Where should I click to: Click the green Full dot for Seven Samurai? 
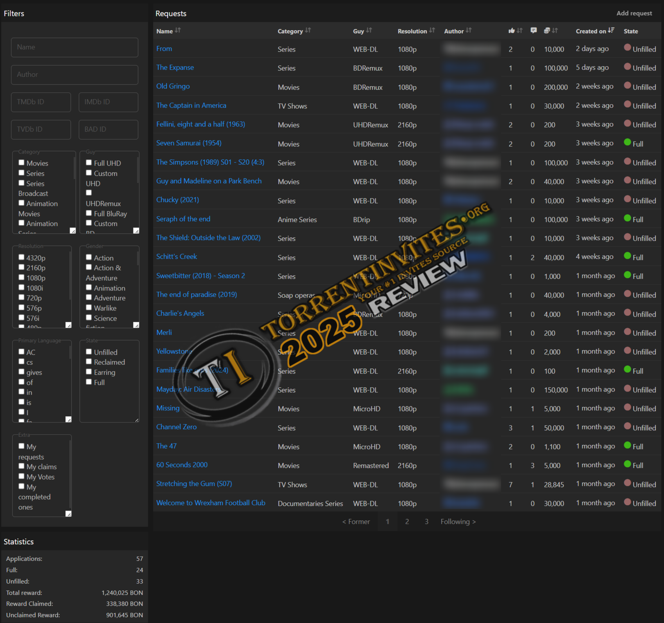627,142
